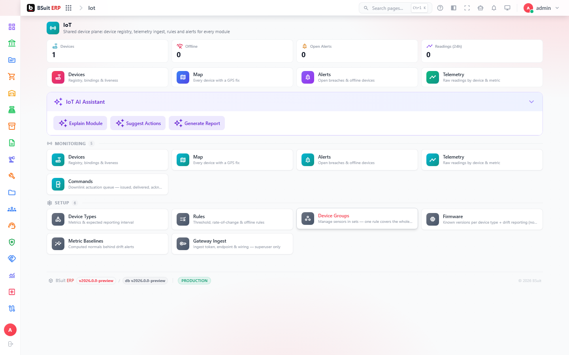Open the apps grid launcher icon

[68, 8]
